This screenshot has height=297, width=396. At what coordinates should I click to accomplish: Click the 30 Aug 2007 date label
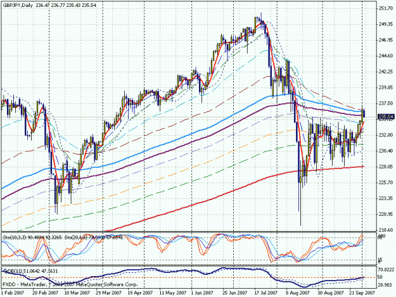click(x=331, y=293)
